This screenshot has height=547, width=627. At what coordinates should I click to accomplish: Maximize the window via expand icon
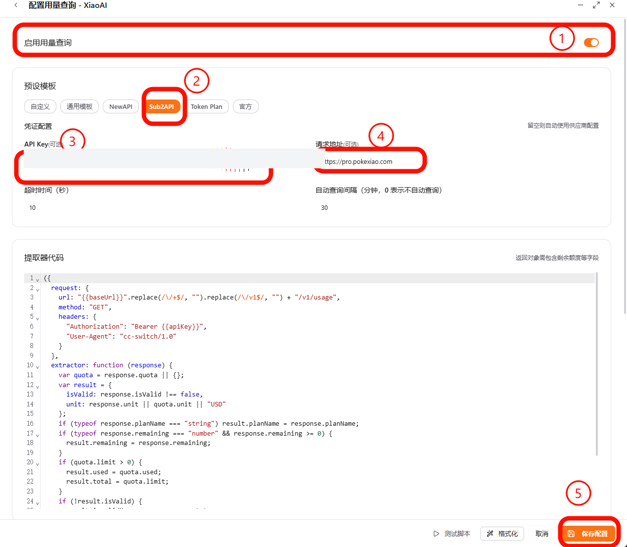point(596,5)
